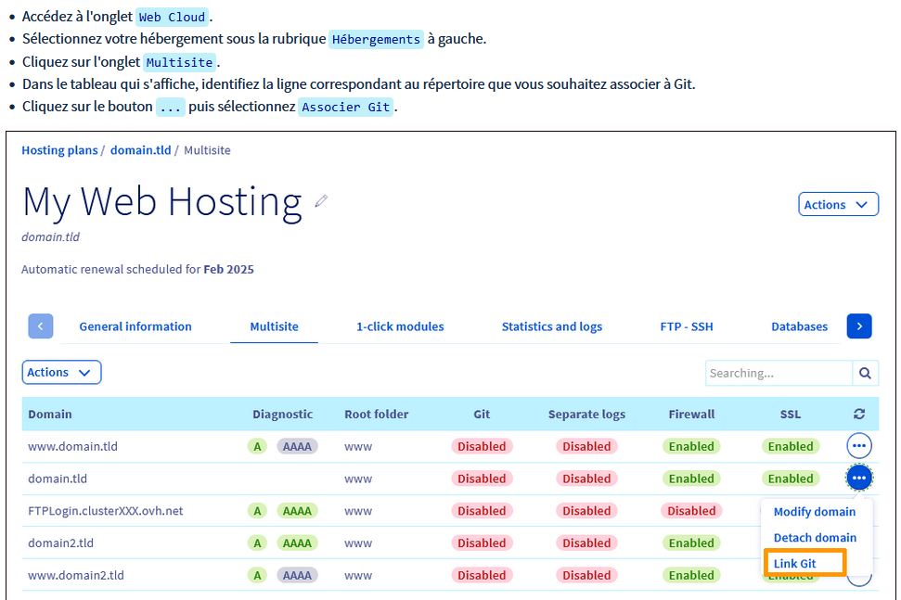The image size is (901, 600).
Task: Select the 1-click modules tab
Action: click(x=400, y=326)
